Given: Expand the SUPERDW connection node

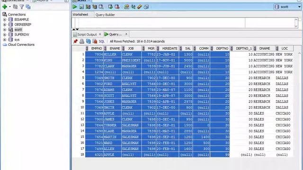Looking at the screenshot, I should pyautogui.click(x=5, y=34).
